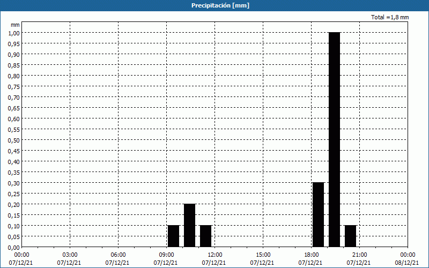Viewport: 429px width, 268px height.
Task: Select the 0,10 mm bar starting at 09:00
Action: [173, 236]
